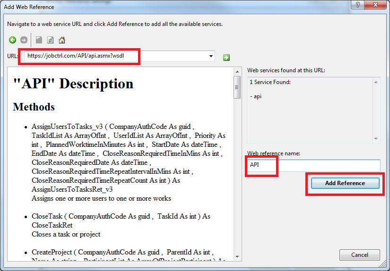Image resolution: width=390 pixels, height=271 pixels.
Task: Select the '- api' service entry
Action: point(256,96)
